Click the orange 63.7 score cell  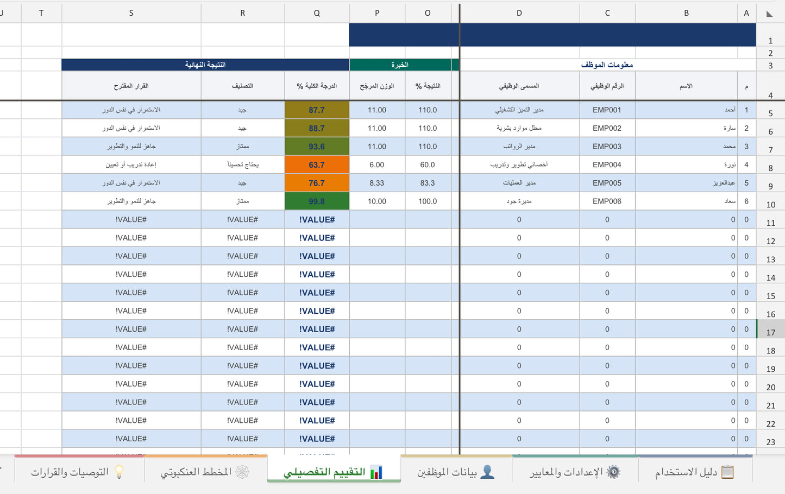coord(317,164)
